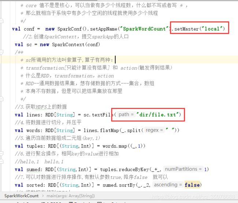Click the 'regex =' parameter hint
The width and height of the screenshot is (238, 203).
pyautogui.click(x=154, y=130)
